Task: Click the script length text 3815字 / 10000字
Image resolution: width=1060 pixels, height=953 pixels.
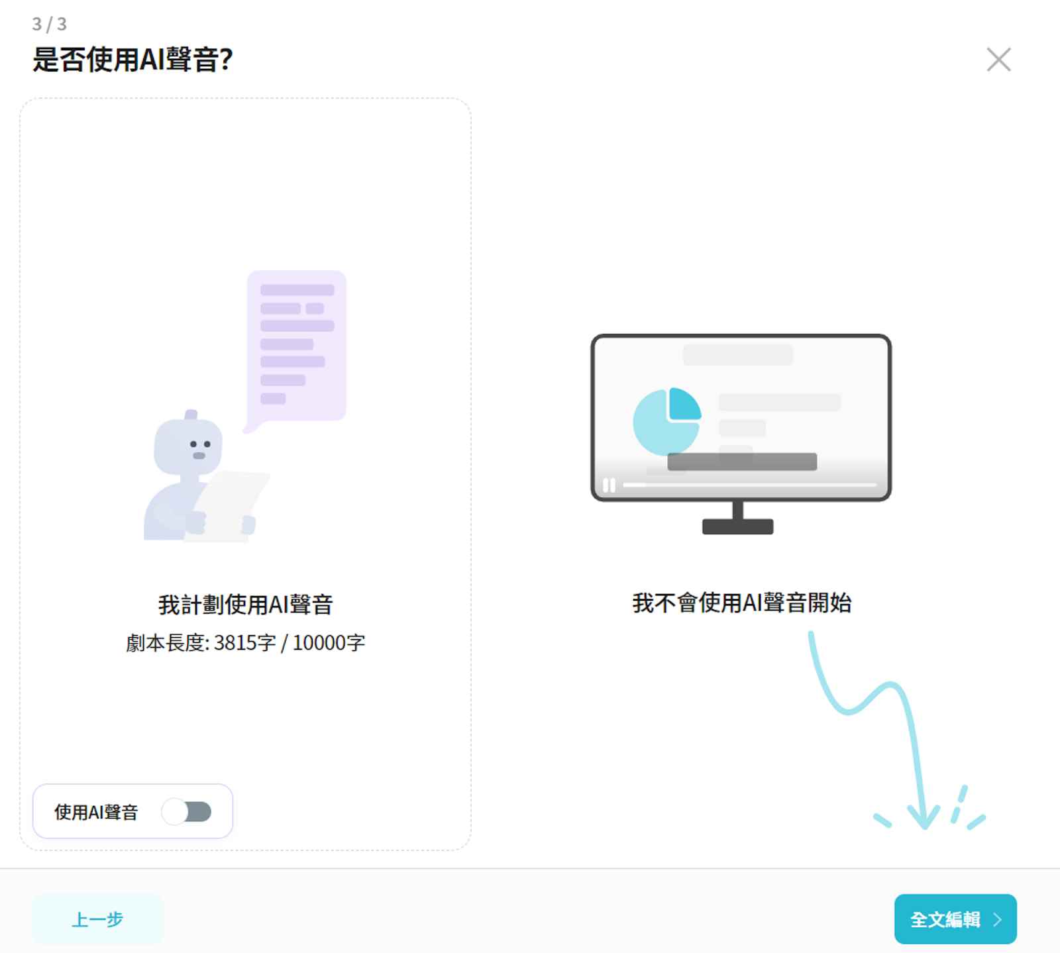Action: 289,642
